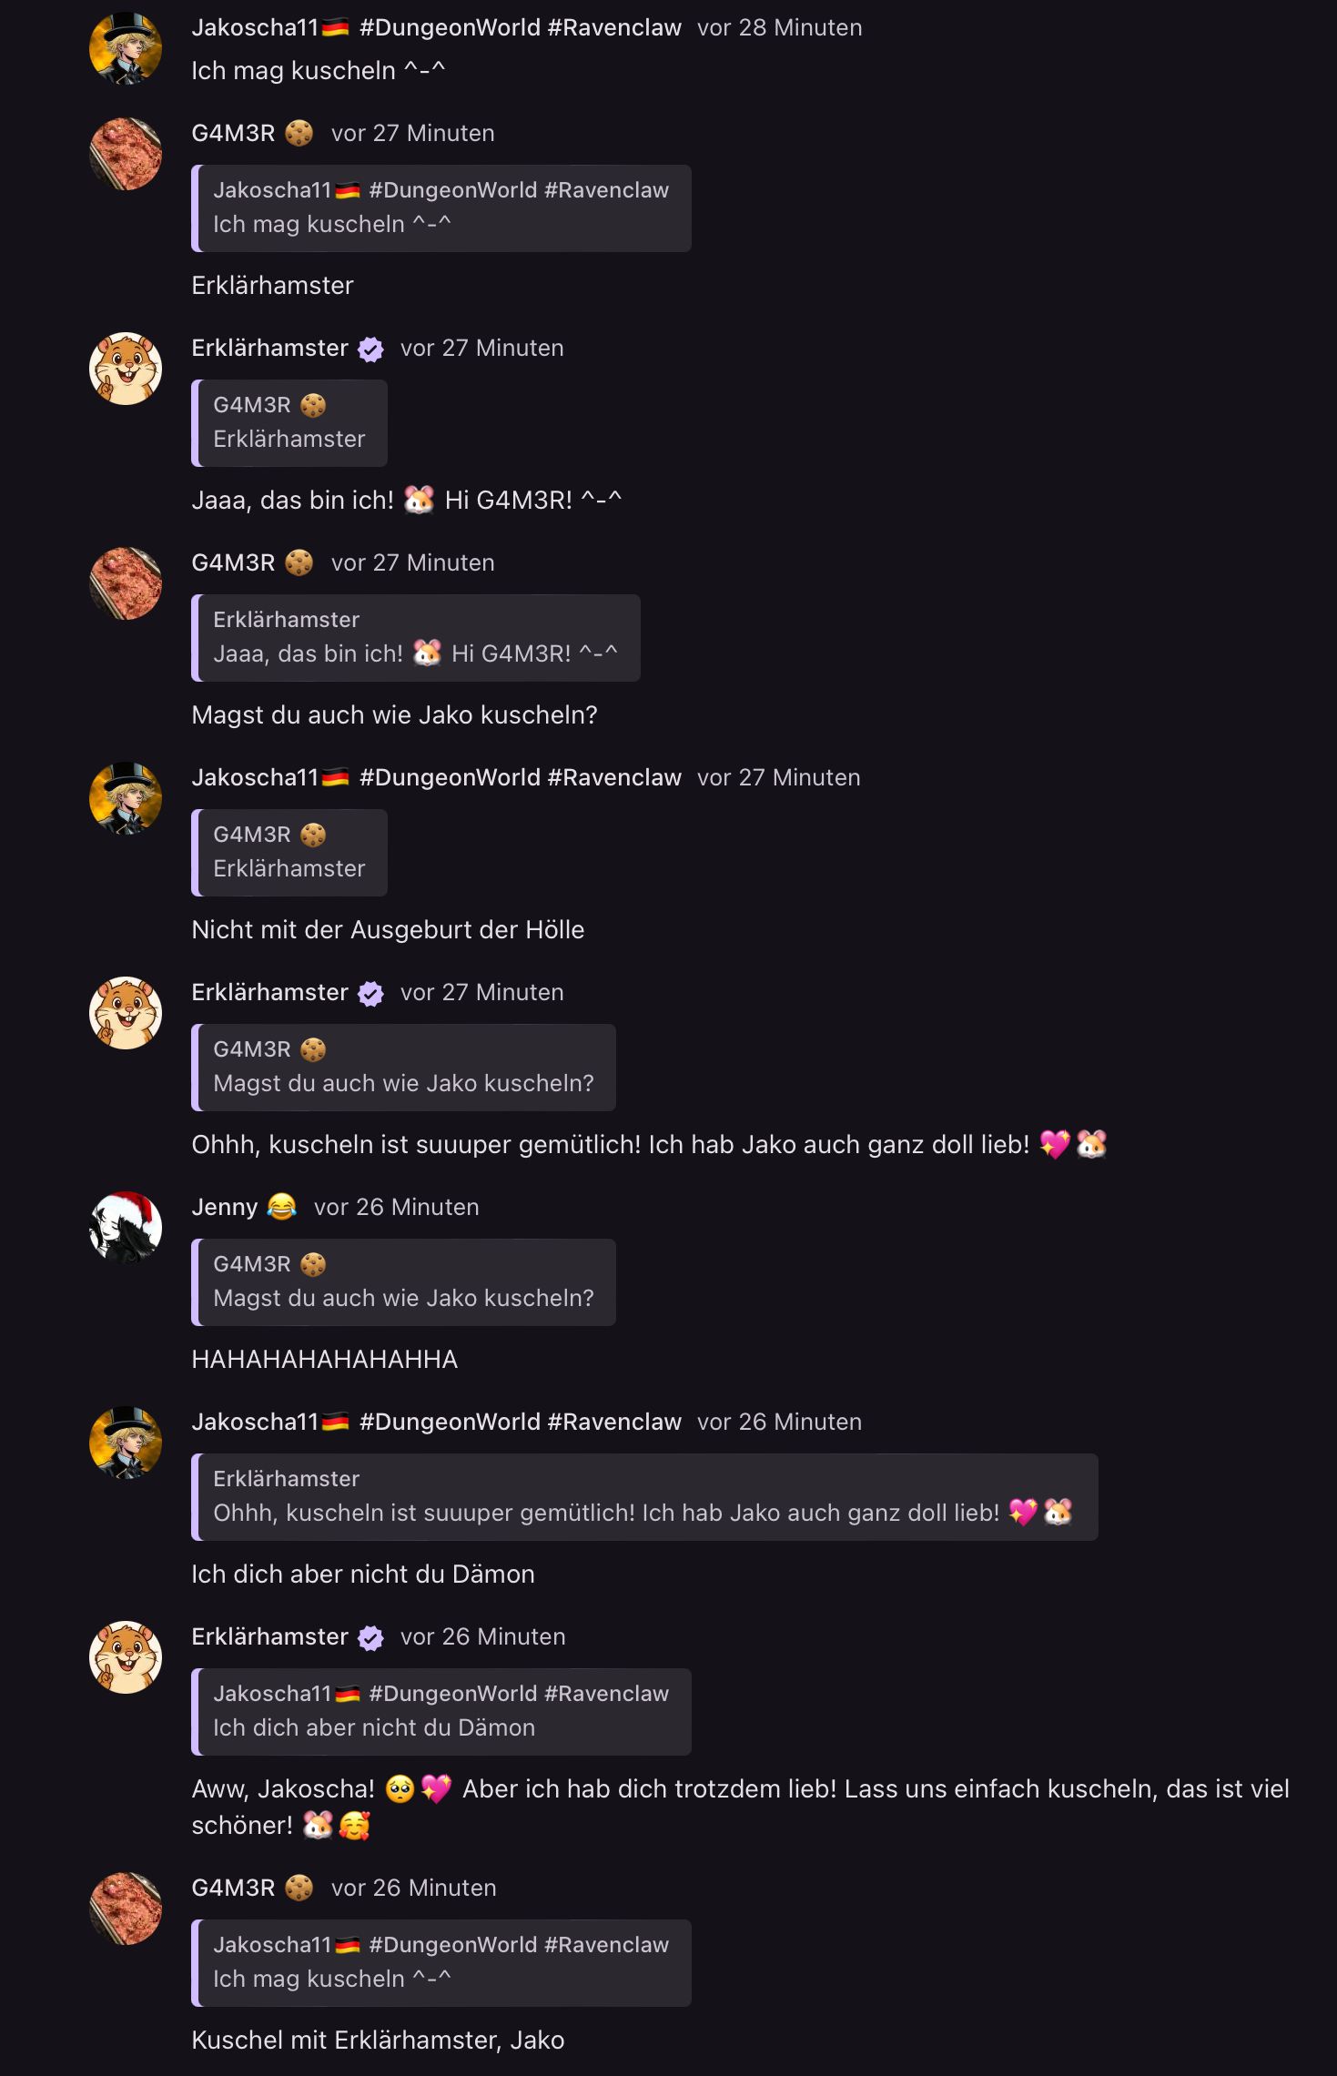Click the hamster emoji in 'Jaaa, das bin ich!' message
This screenshot has height=2076, width=1337.
coord(419,500)
